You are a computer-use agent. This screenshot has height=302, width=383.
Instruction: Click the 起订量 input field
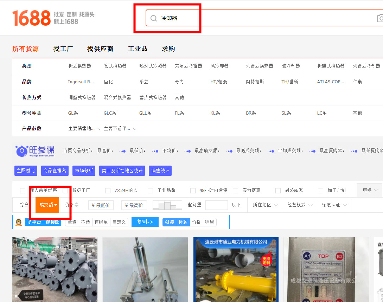click(x=217, y=205)
